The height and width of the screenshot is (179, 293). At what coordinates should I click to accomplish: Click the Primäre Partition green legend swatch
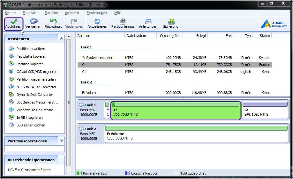79,173
